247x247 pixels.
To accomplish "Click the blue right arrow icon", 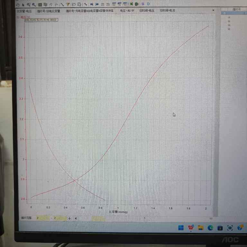I will pyautogui.click(x=97, y=4).
